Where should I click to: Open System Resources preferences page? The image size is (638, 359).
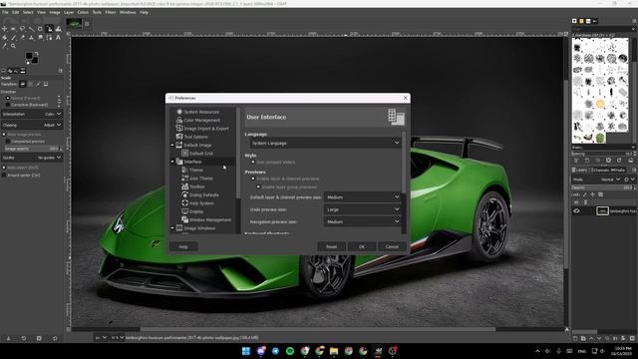[x=201, y=112]
